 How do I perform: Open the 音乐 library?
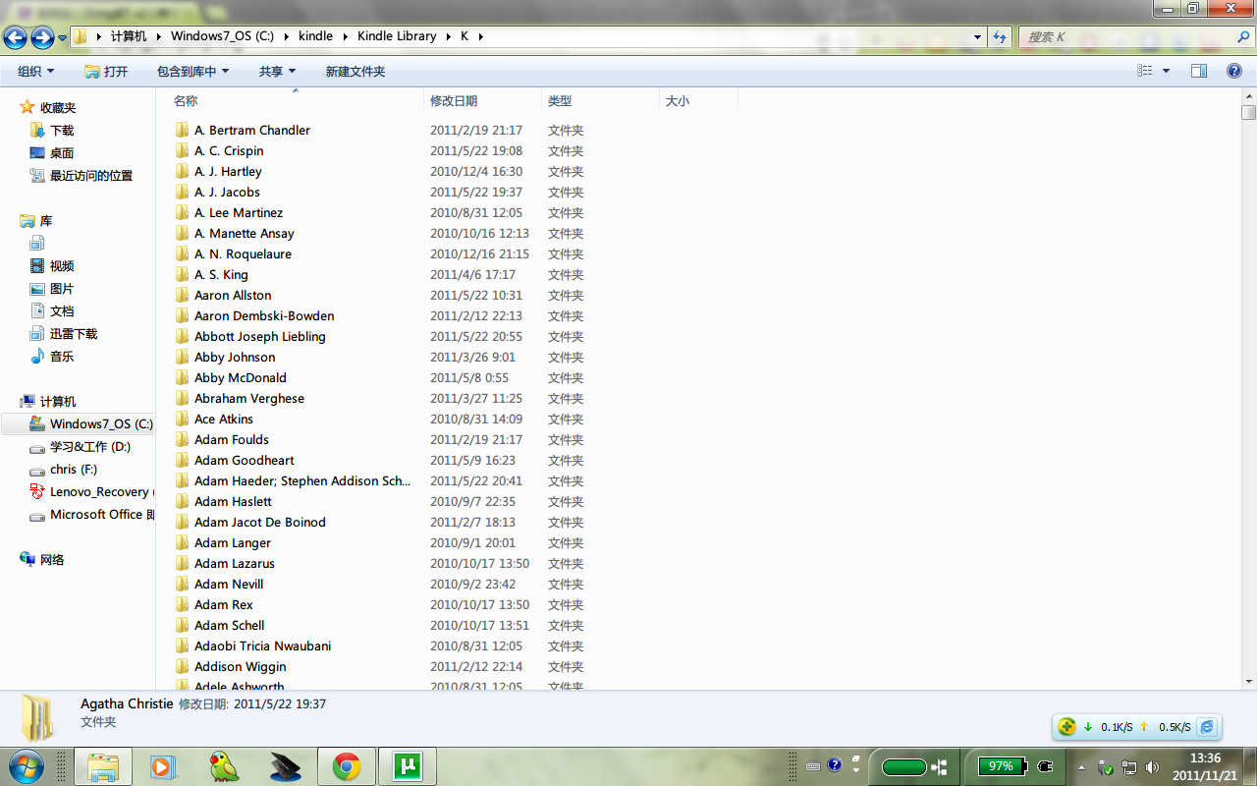coord(62,357)
